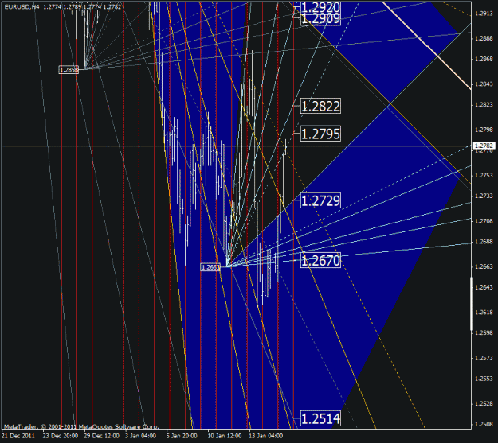Click the 1.2843 price axis value
The image size is (498, 443).
coord(484,84)
